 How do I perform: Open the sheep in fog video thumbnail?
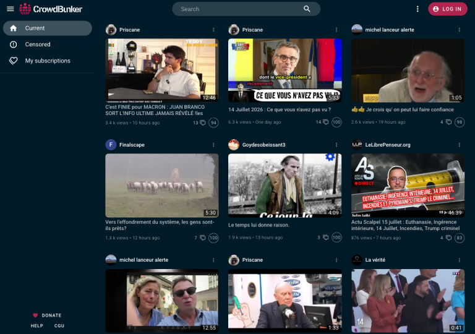click(x=162, y=185)
